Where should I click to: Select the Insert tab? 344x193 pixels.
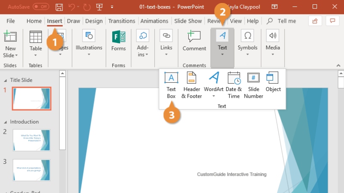coord(55,21)
